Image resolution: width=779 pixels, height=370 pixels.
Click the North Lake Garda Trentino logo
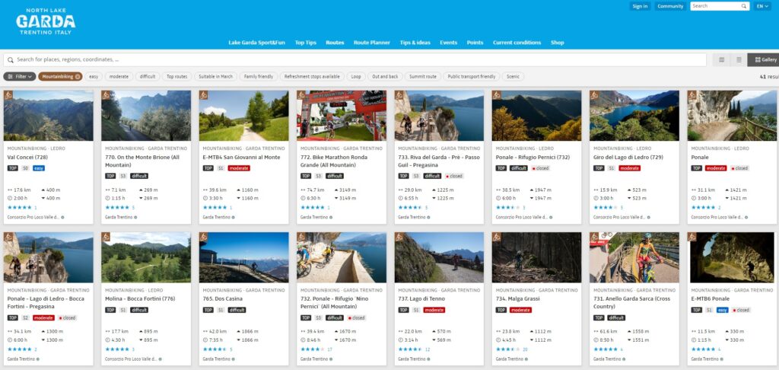45,23
